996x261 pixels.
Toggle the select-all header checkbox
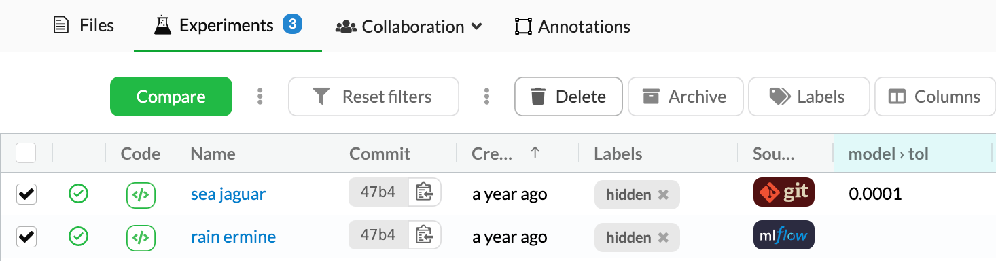[x=26, y=154]
